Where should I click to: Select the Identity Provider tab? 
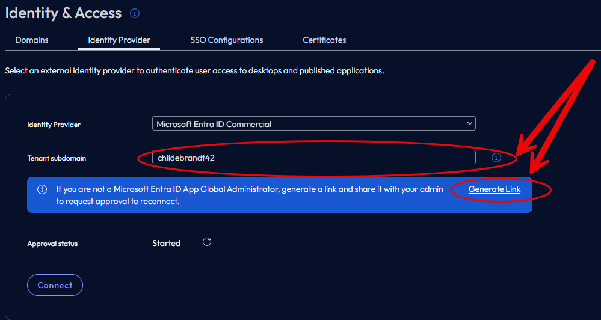119,40
